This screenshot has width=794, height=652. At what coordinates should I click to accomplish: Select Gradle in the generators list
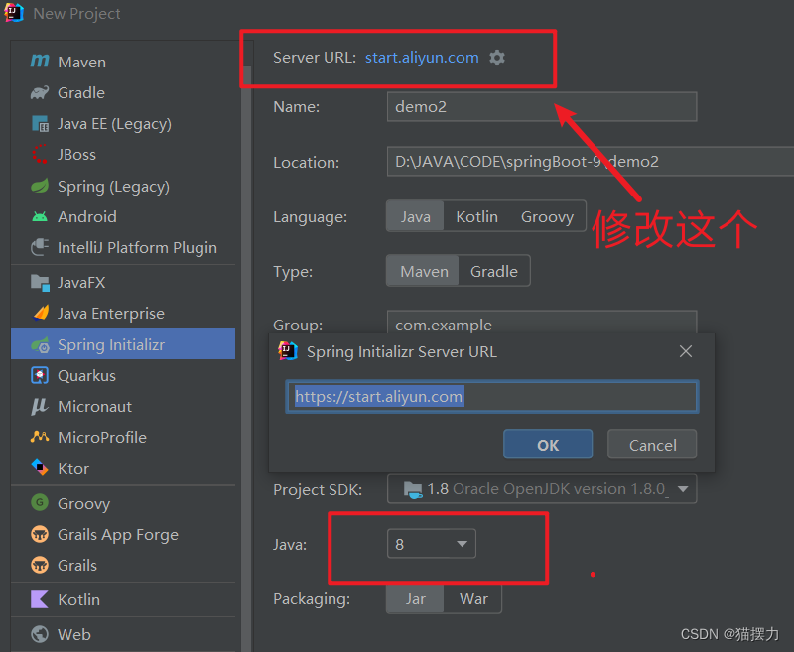(x=123, y=92)
